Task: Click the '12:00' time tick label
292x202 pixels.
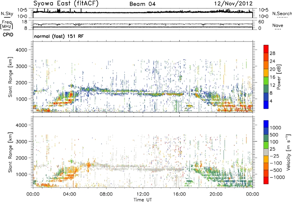Action: (143, 194)
